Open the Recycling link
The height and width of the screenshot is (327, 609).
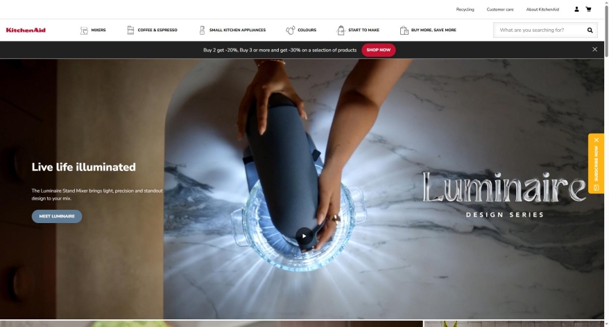pos(465,9)
